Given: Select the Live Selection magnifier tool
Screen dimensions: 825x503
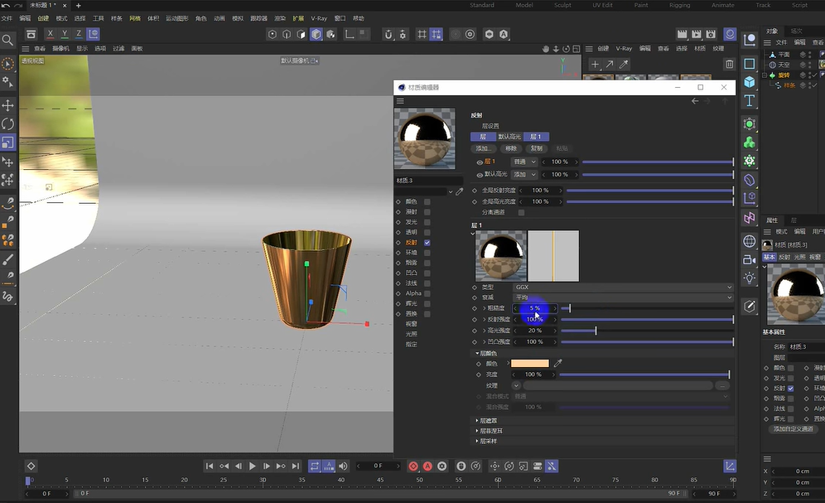Looking at the screenshot, I should pos(8,39).
